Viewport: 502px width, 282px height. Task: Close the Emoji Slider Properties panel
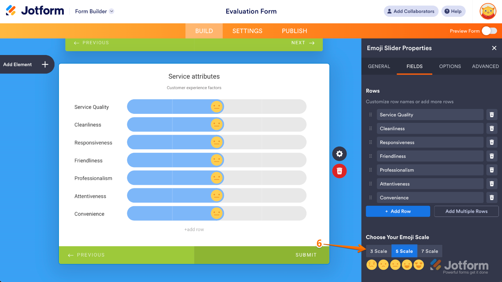click(494, 48)
